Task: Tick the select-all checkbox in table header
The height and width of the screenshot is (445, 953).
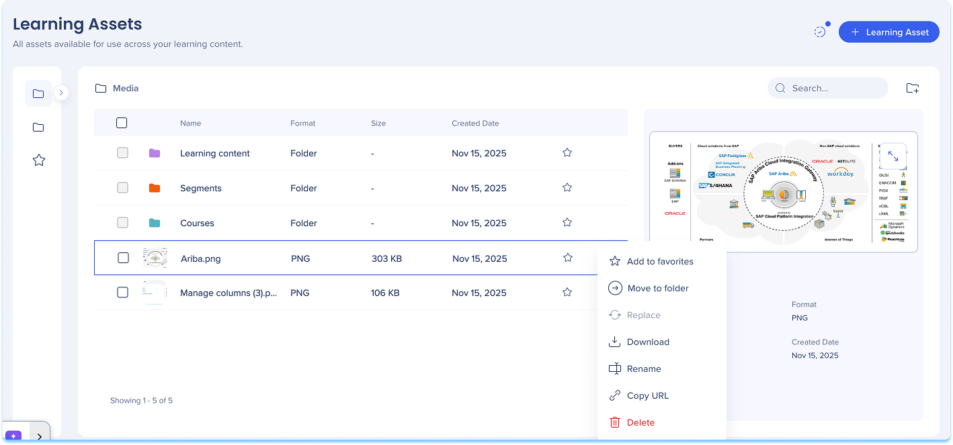Action: click(122, 123)
